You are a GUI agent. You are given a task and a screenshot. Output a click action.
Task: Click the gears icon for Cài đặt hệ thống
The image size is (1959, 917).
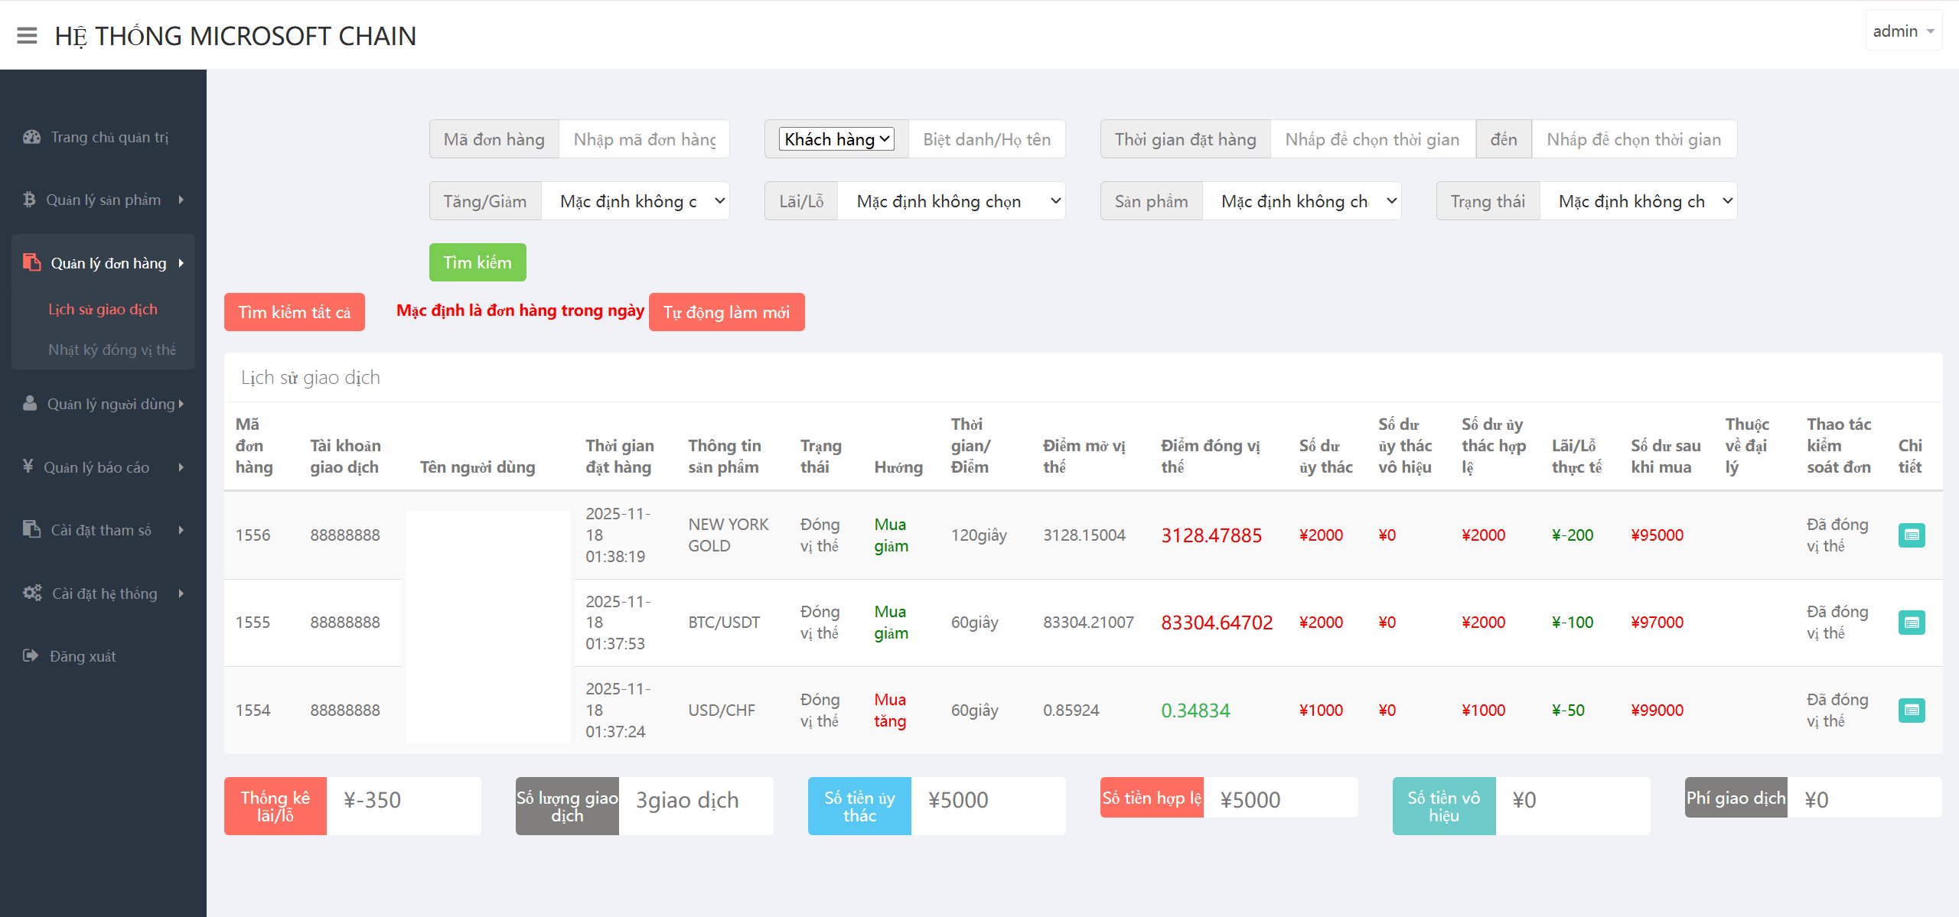(32, 593)
